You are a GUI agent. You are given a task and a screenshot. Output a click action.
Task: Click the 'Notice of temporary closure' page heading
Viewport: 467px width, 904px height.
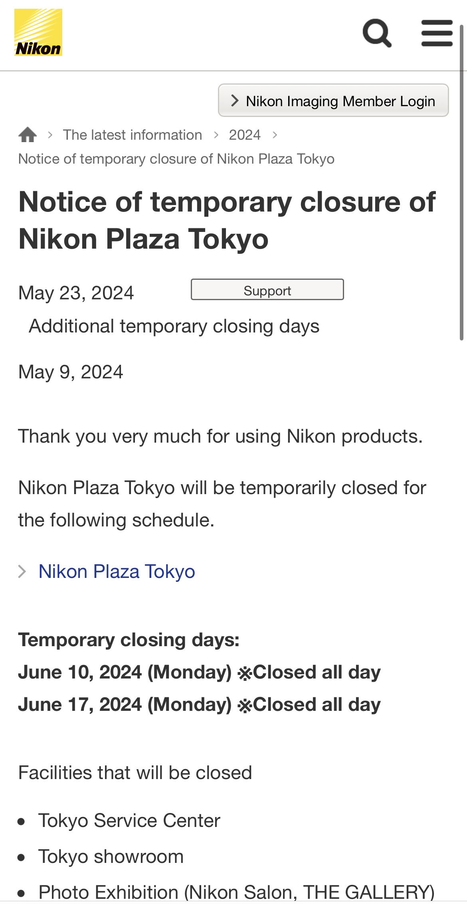(227, 220)
